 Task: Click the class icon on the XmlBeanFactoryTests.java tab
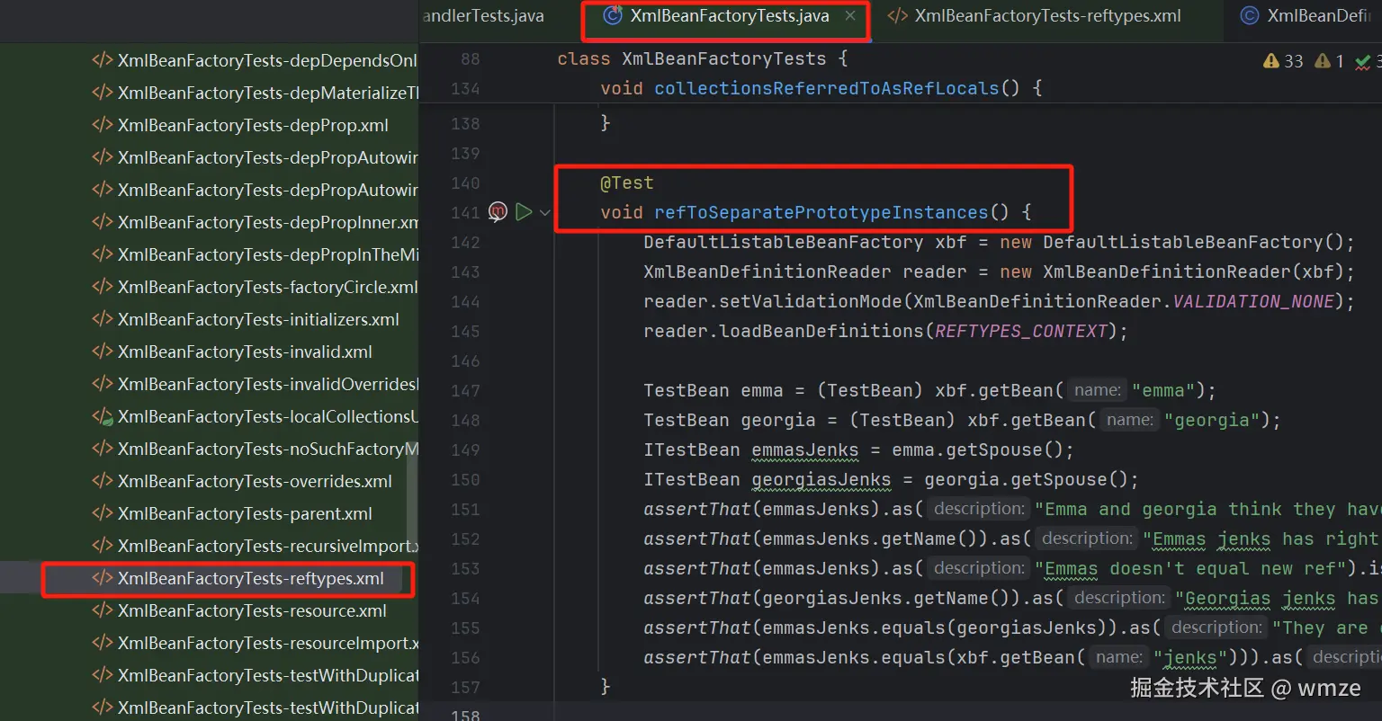613,15
